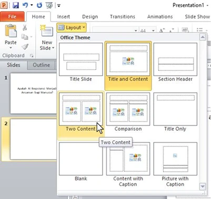Choose the Picture with Caption layout
Viewport: 211px width, 199px height.
pyautogui.click(x=175, y=164)
